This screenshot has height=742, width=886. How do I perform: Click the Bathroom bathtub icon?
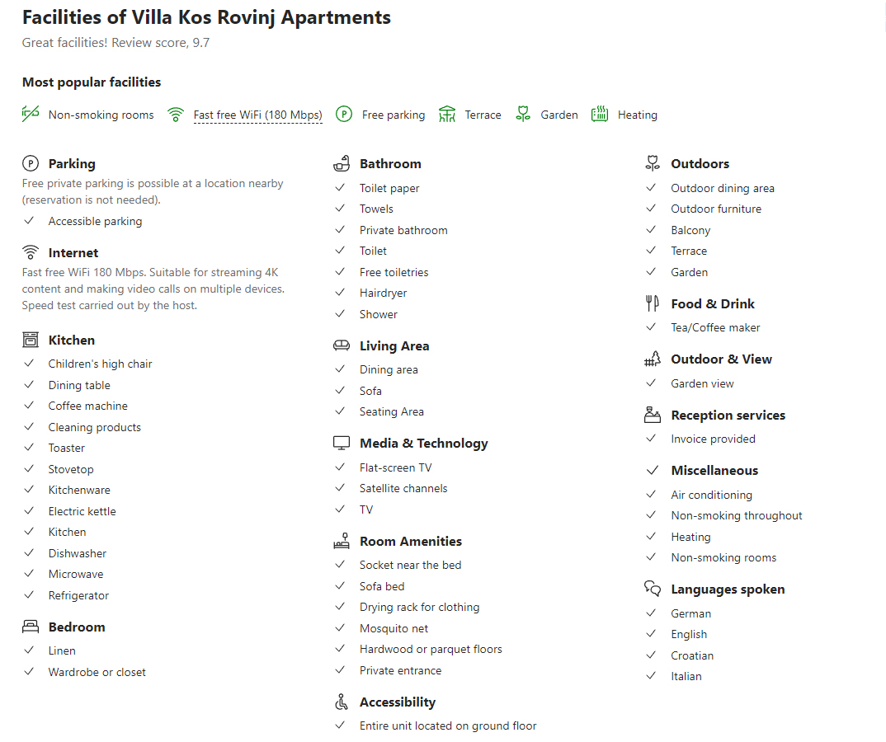click(x=342, y=164)
